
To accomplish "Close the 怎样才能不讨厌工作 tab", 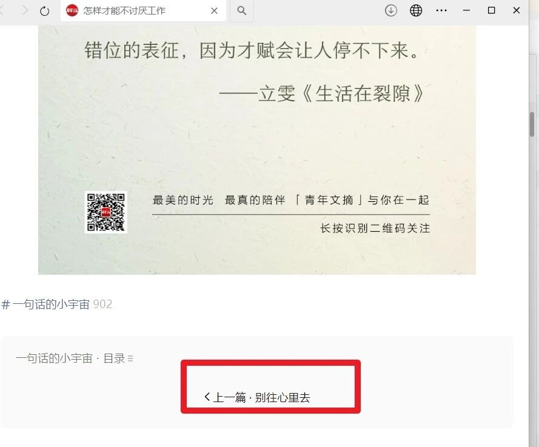I will point(214,11).
